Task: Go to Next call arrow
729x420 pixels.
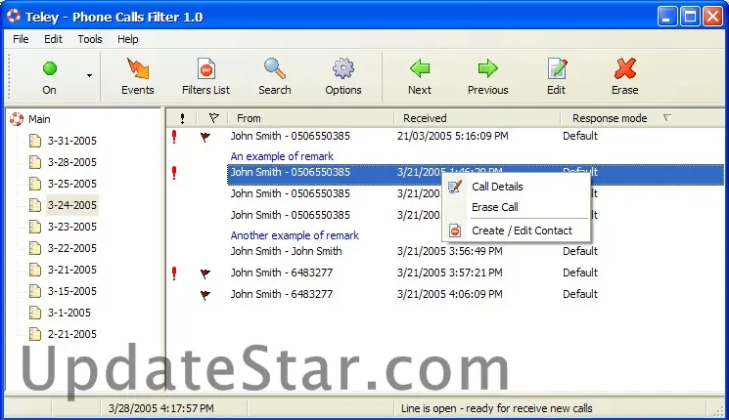Action: pos(420,77)
